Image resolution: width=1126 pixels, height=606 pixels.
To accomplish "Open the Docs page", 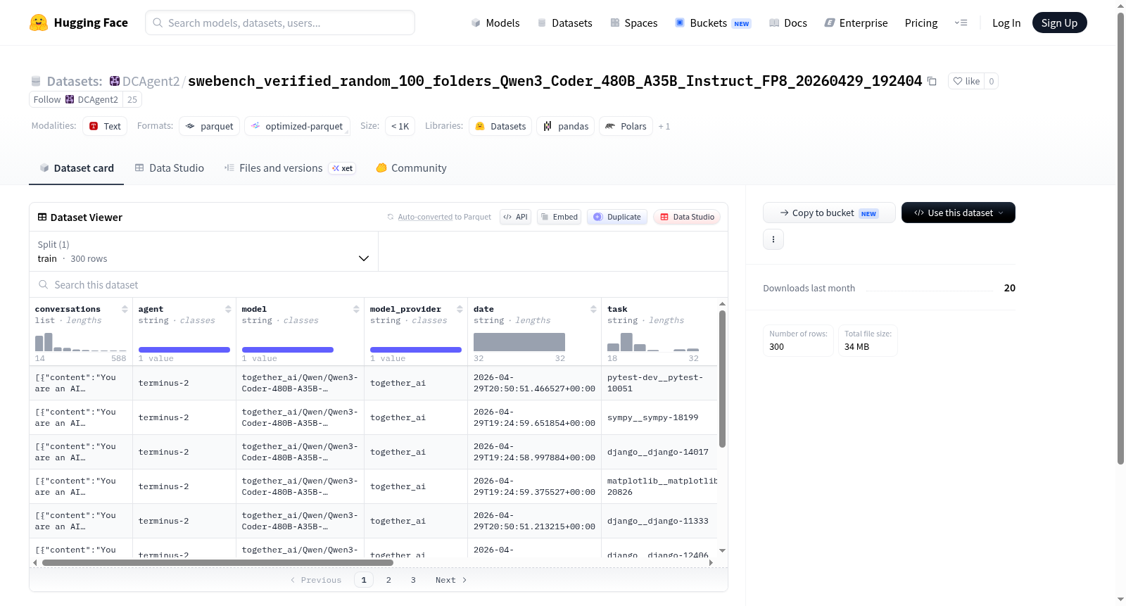I will tap(788, 23).
